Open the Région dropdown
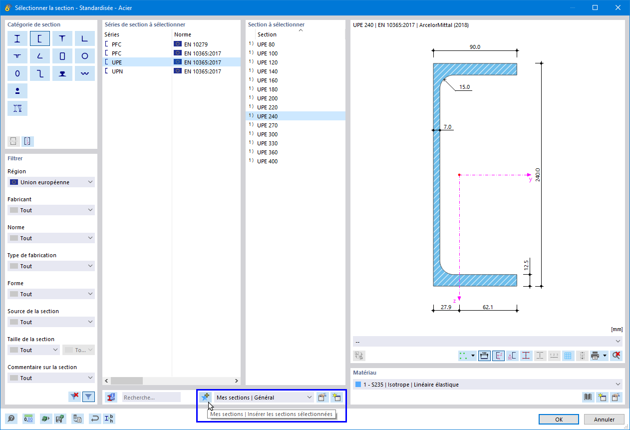630x430 pixels. (51, 182)
